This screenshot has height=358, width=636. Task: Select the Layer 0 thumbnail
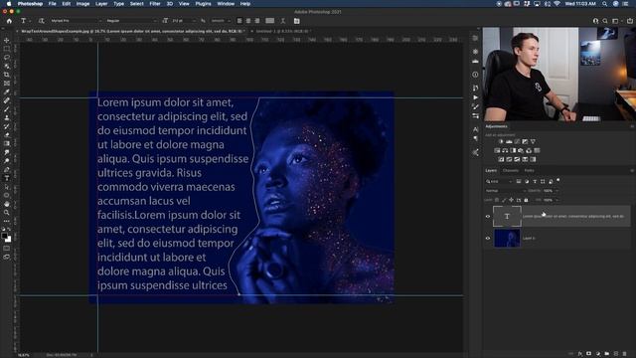point(507,239)
